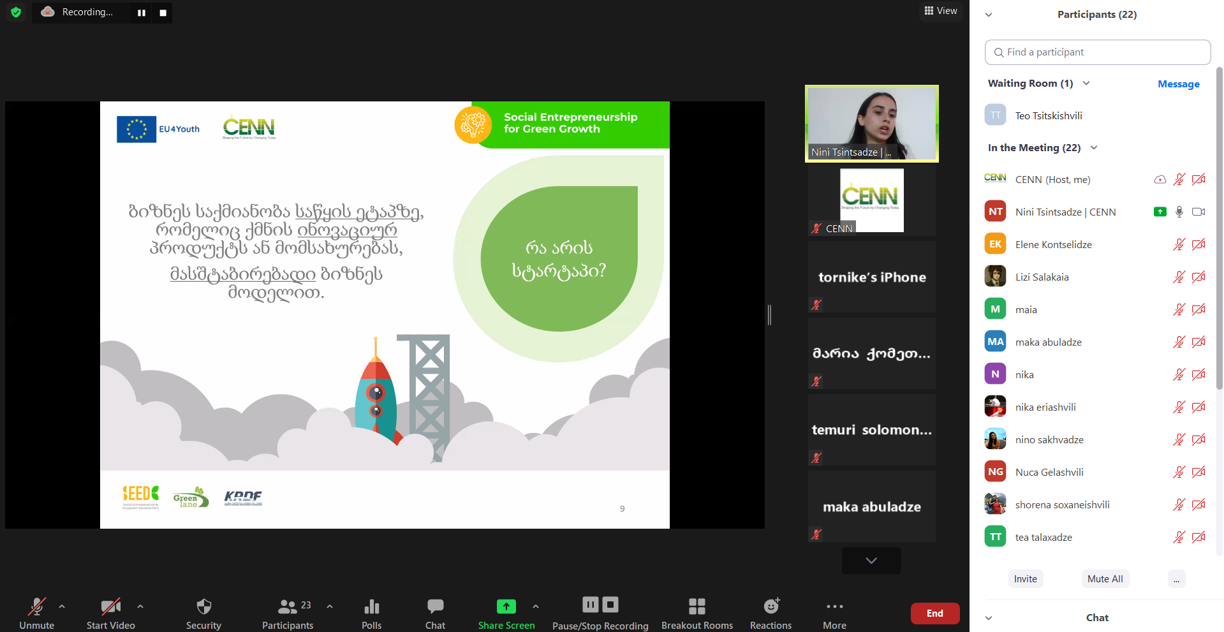Open the Chat bubble icon

pos(435,606)
